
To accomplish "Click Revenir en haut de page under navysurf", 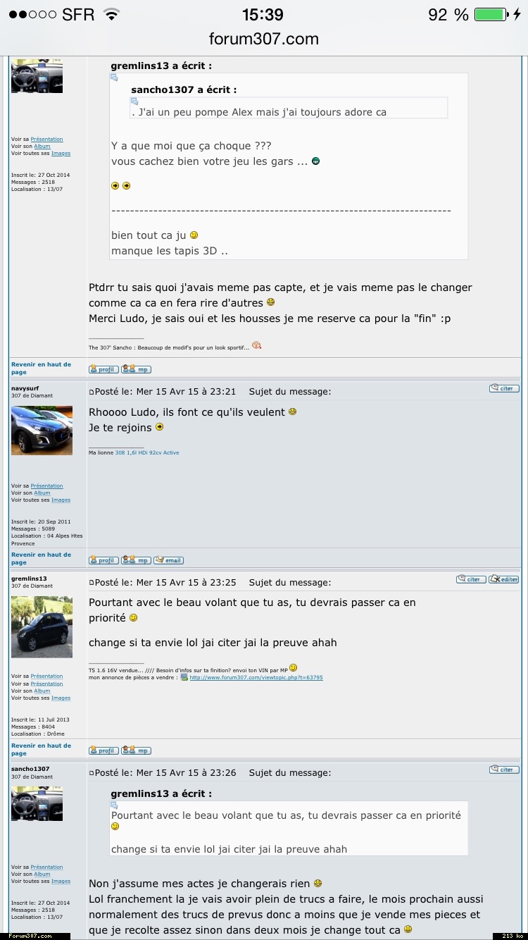I will 41,558.
